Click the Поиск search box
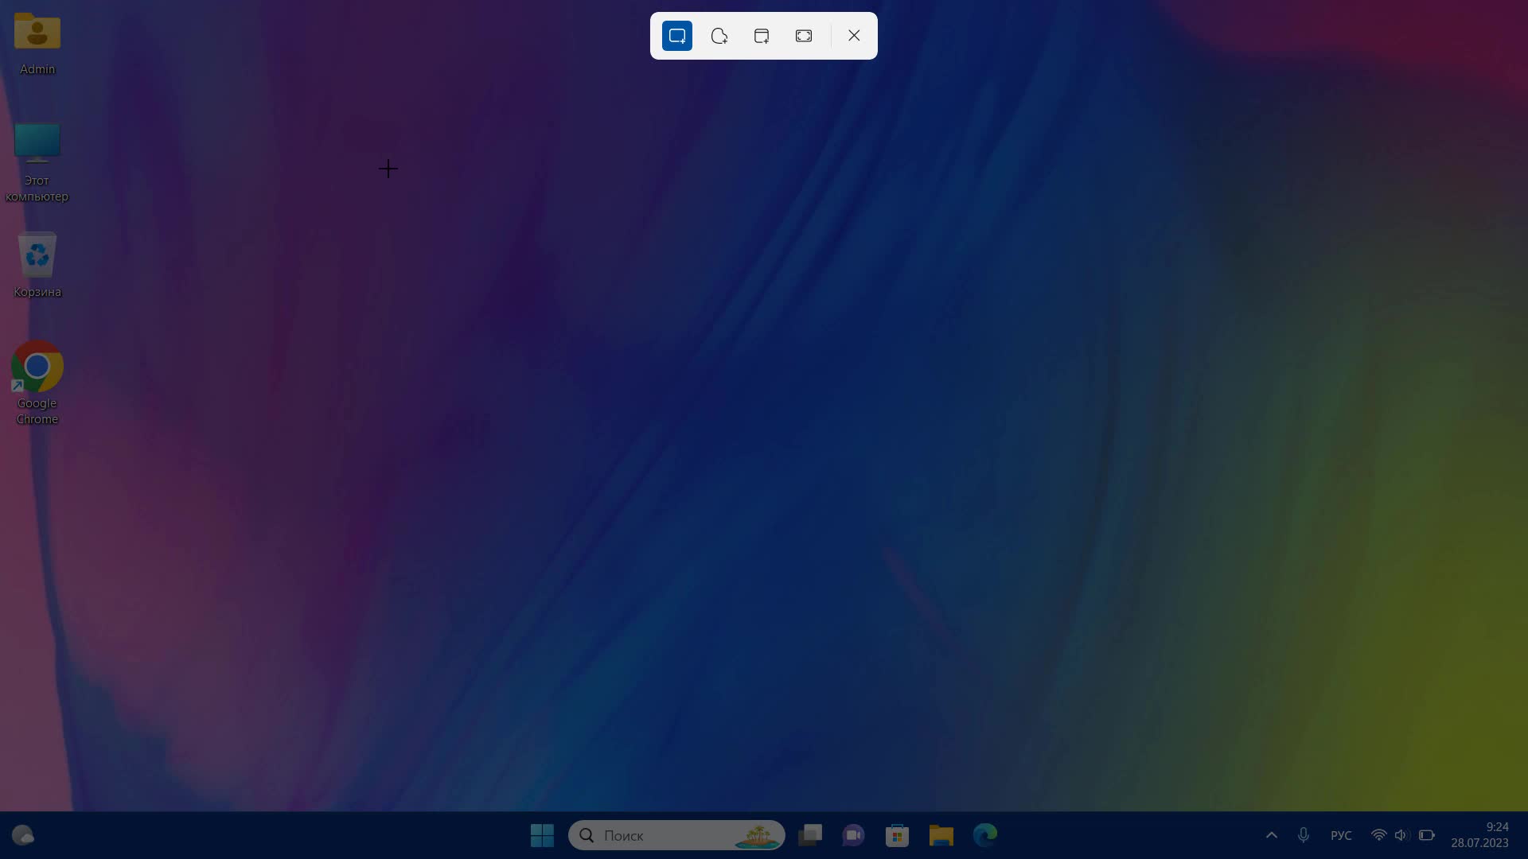 [x=676, y=835]
